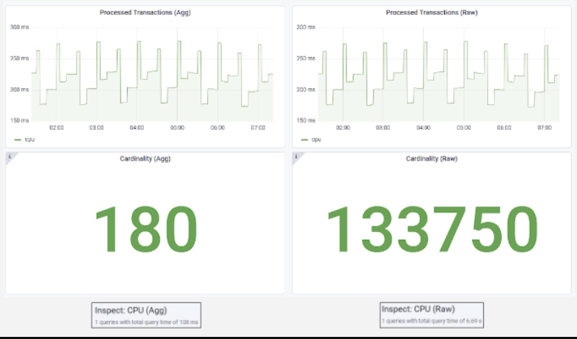Viewport: 577px width, 339px height.
Task: Click the 03:00 tick on the Raw chart
Action: pyautogui.click(x=383, y=128)
